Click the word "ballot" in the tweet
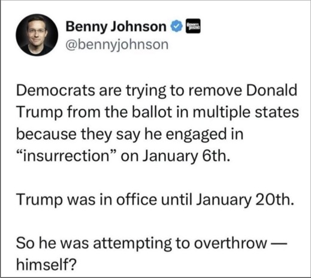Image resolution: width=311 pixels, height=278 pixels. (152, 112)
